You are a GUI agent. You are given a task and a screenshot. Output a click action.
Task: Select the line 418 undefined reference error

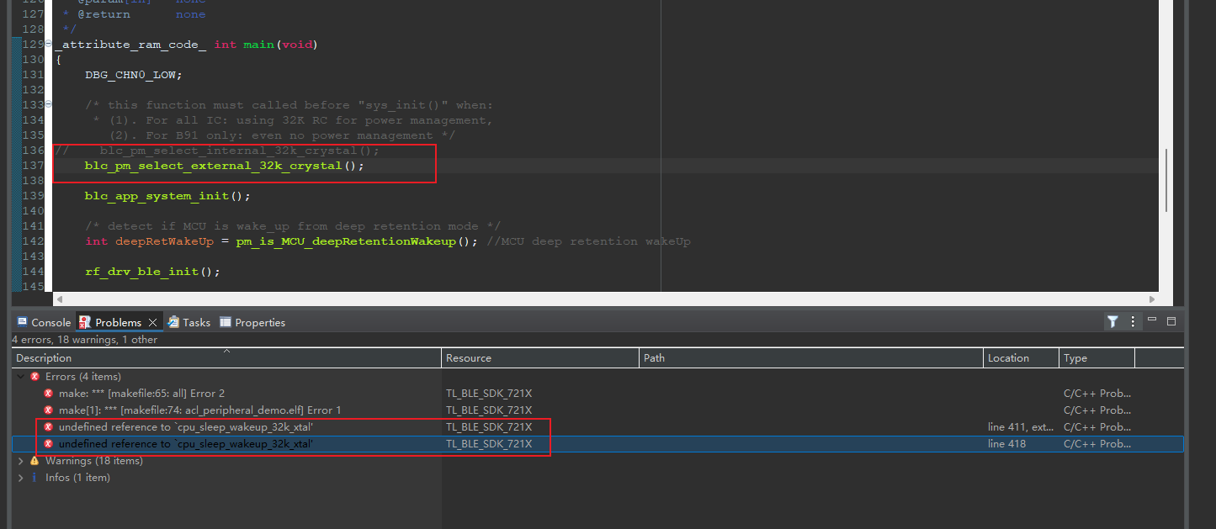185,444
